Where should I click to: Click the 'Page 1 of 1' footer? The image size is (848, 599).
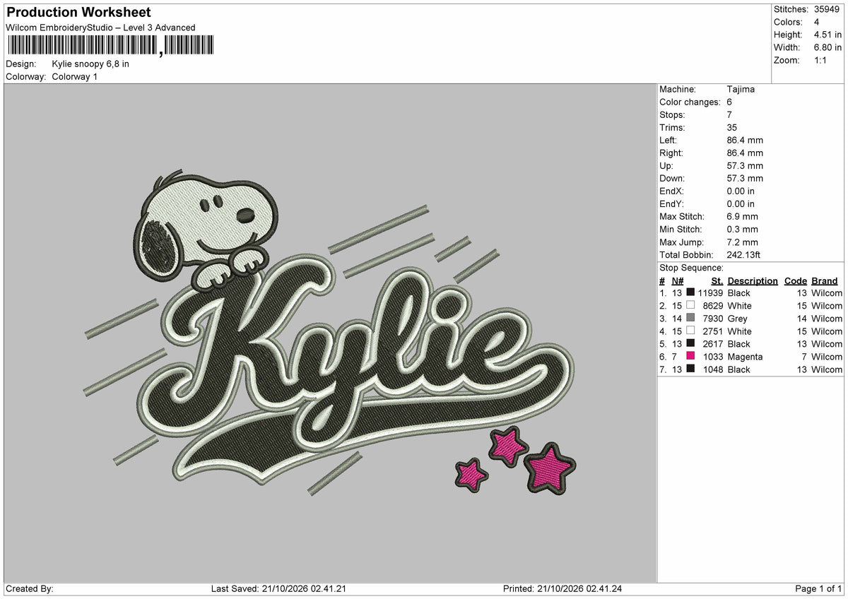pyautogui.click(x=818, y=588)
